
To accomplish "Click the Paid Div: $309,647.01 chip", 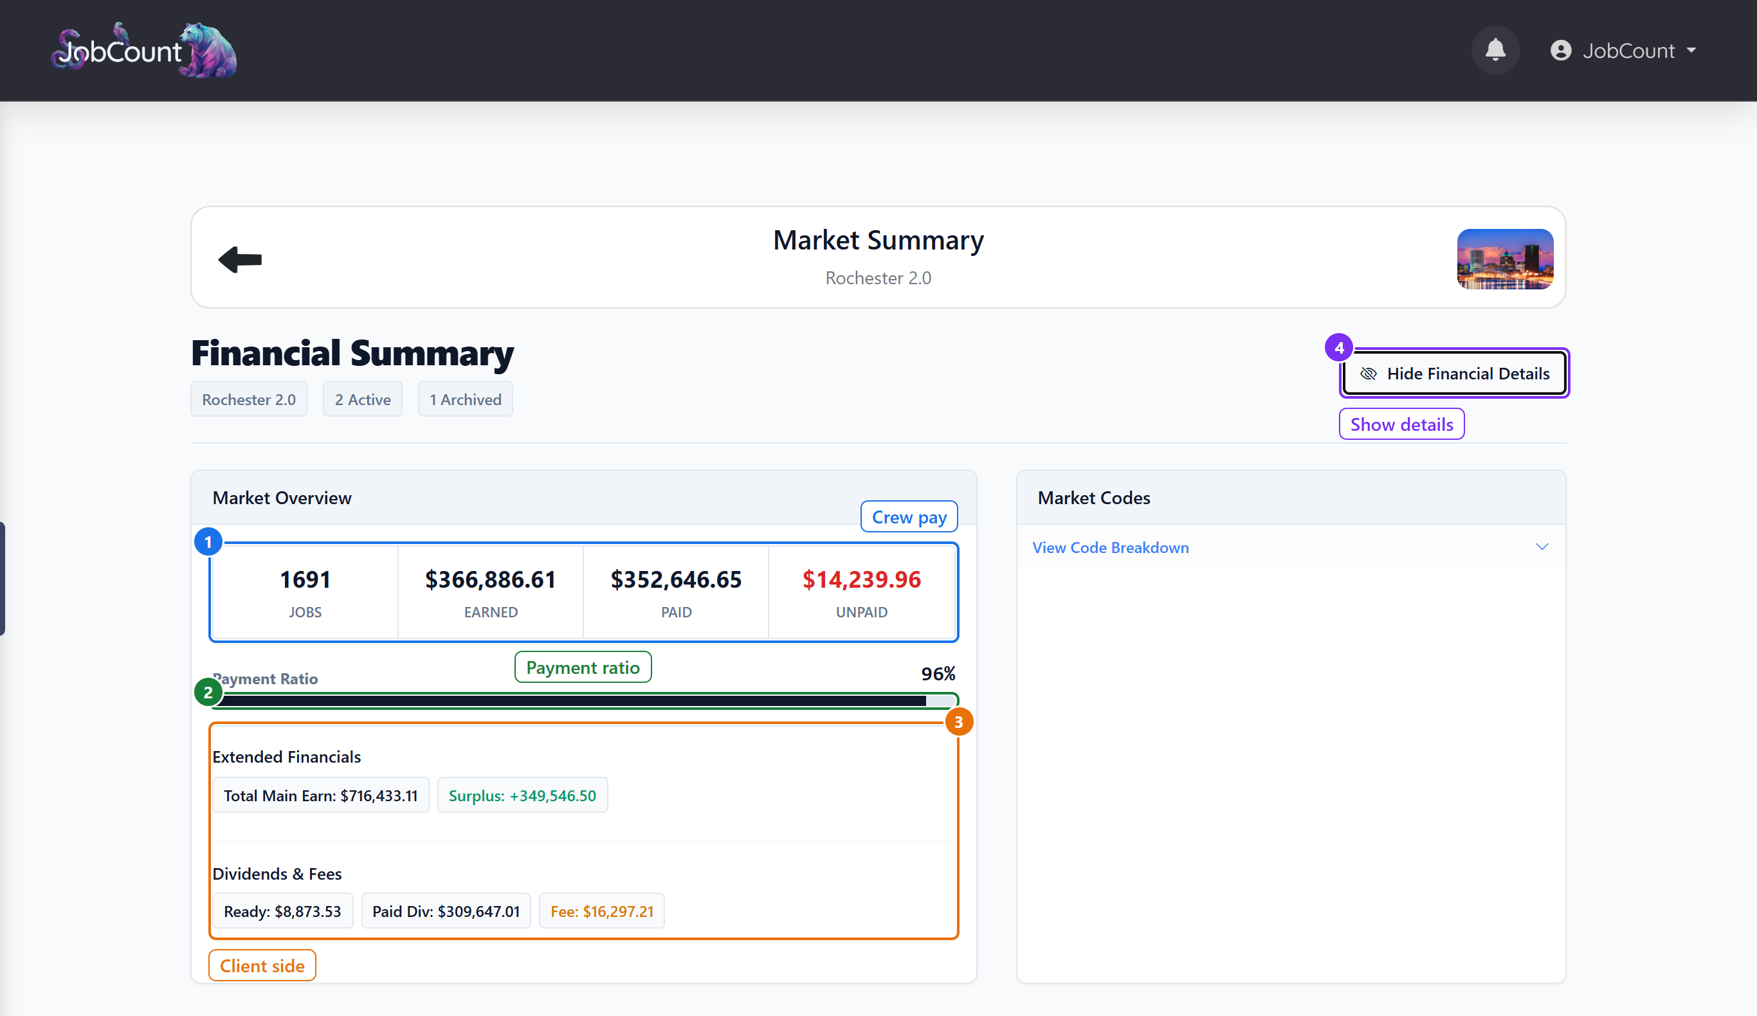I will pos(446,911).
